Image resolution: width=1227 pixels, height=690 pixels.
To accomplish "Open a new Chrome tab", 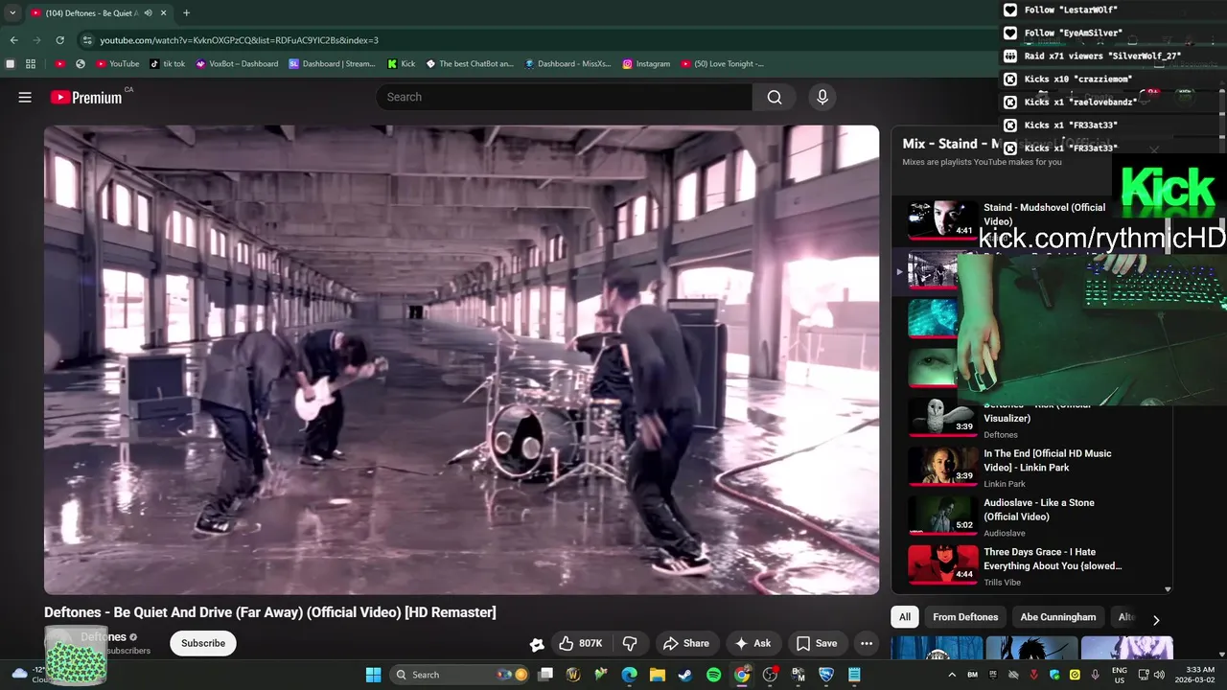I will point(186,13).
